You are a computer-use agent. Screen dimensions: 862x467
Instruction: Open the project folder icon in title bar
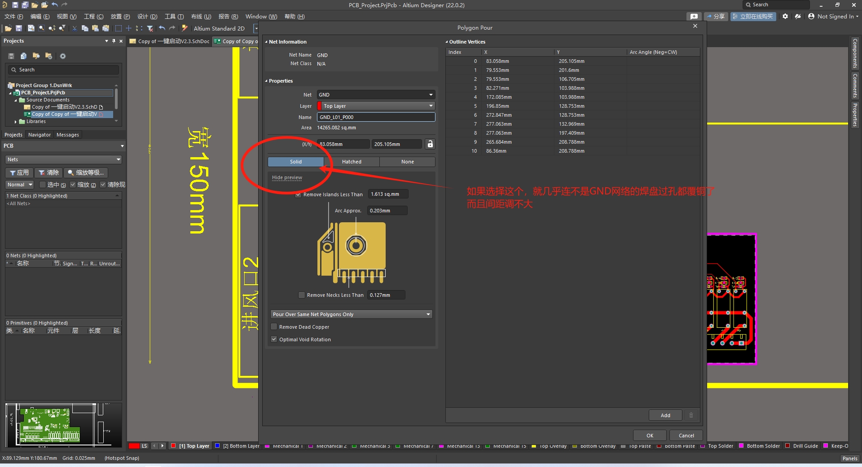click(x=44, y=5)
